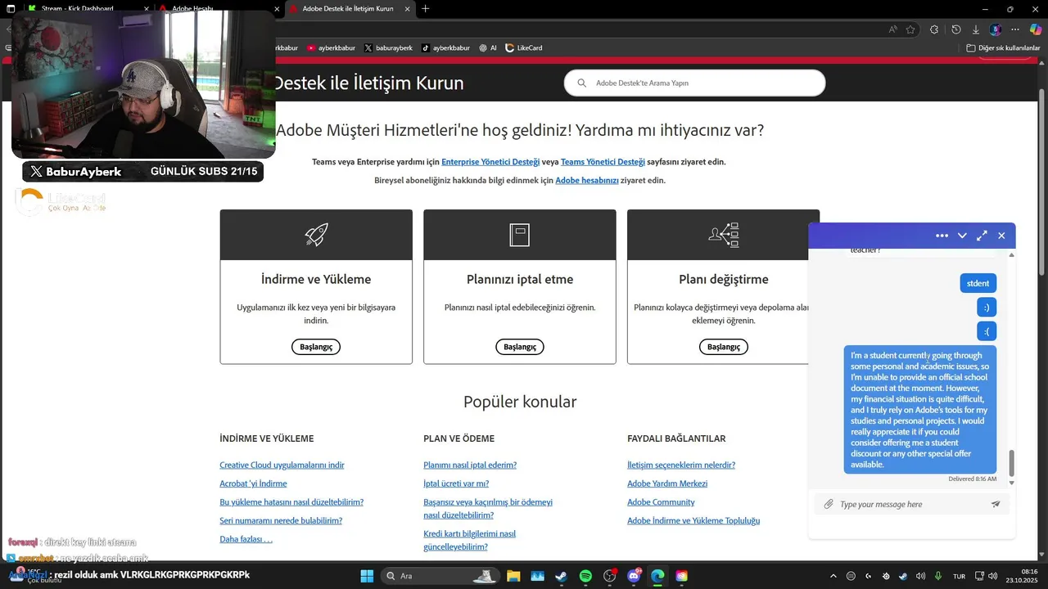Open the browser history icon

[955, 29]
